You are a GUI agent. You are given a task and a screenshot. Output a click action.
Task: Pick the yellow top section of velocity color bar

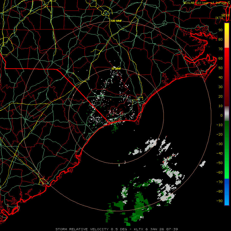tap(227, 35)
